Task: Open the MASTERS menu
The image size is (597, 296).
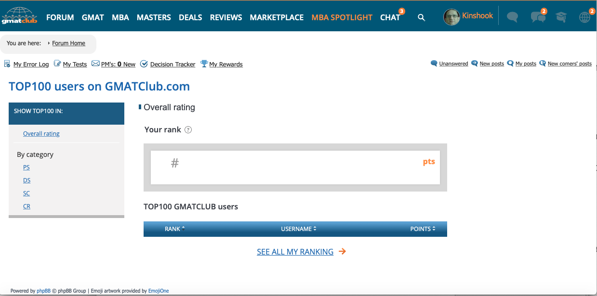Action: [154, 17]
